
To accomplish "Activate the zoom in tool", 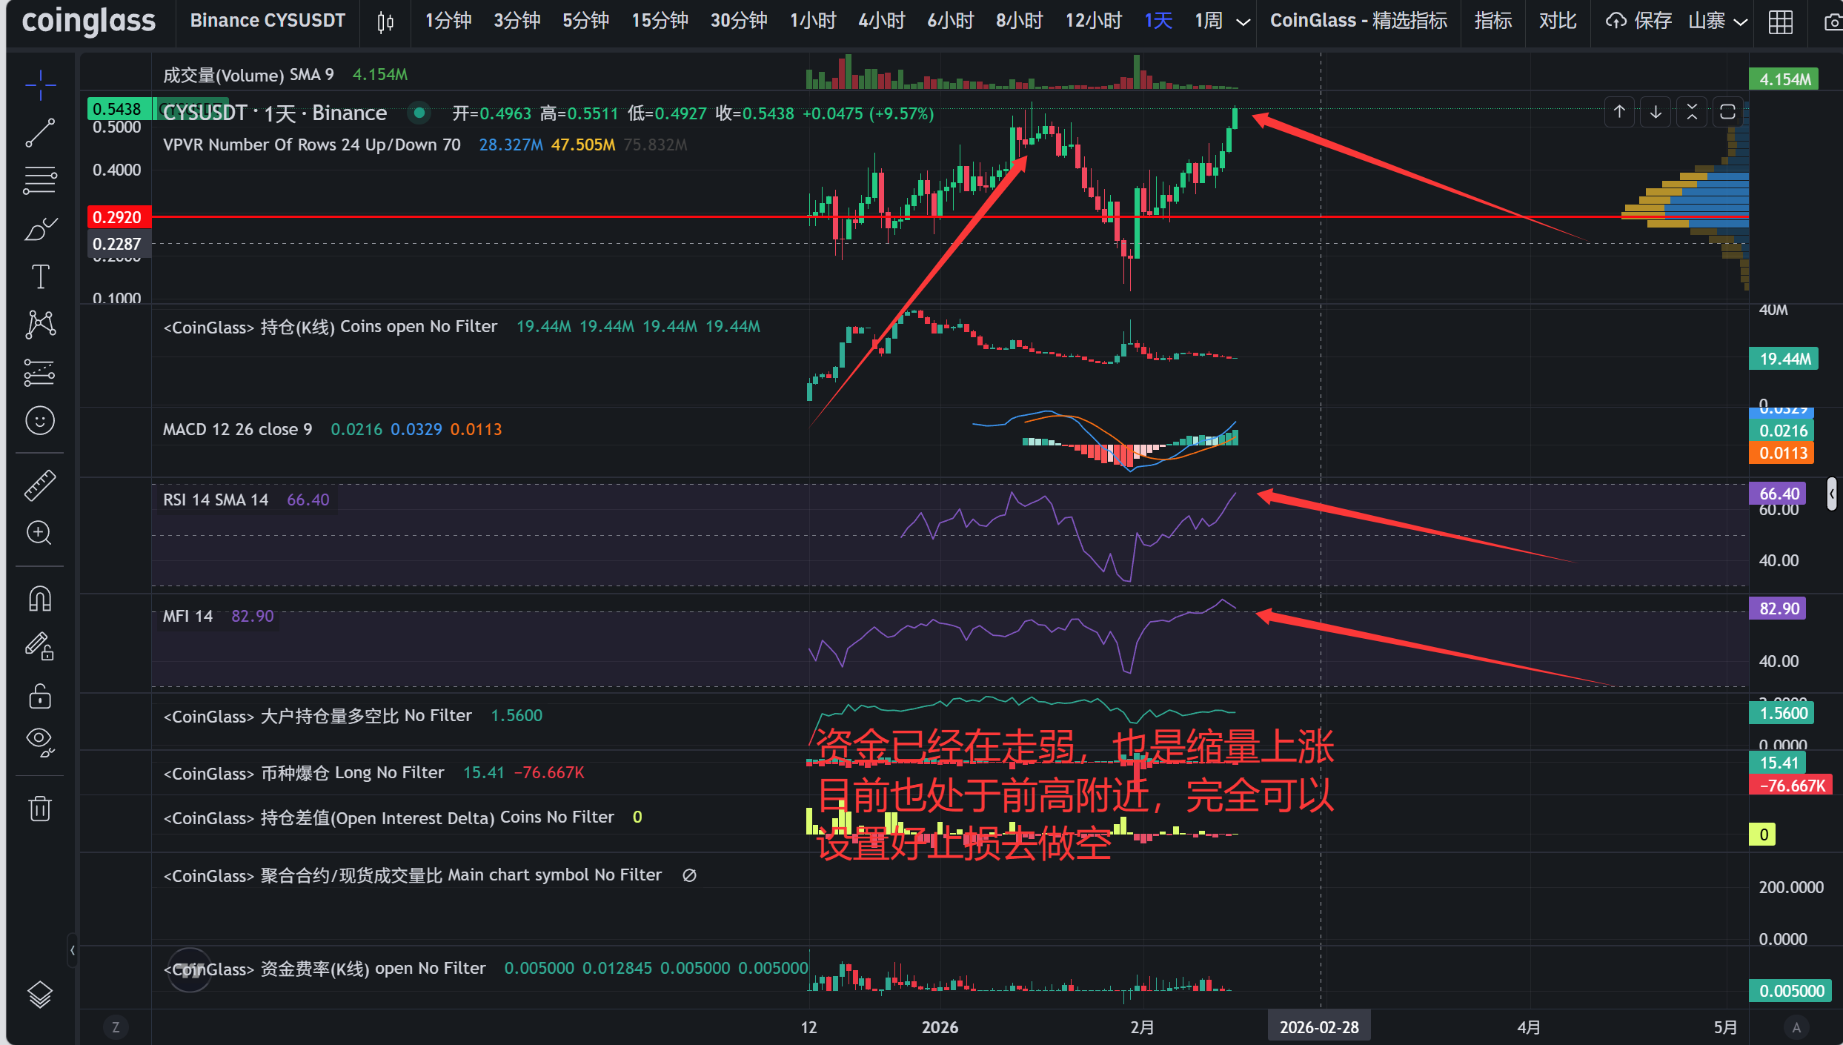I will 40,533.
